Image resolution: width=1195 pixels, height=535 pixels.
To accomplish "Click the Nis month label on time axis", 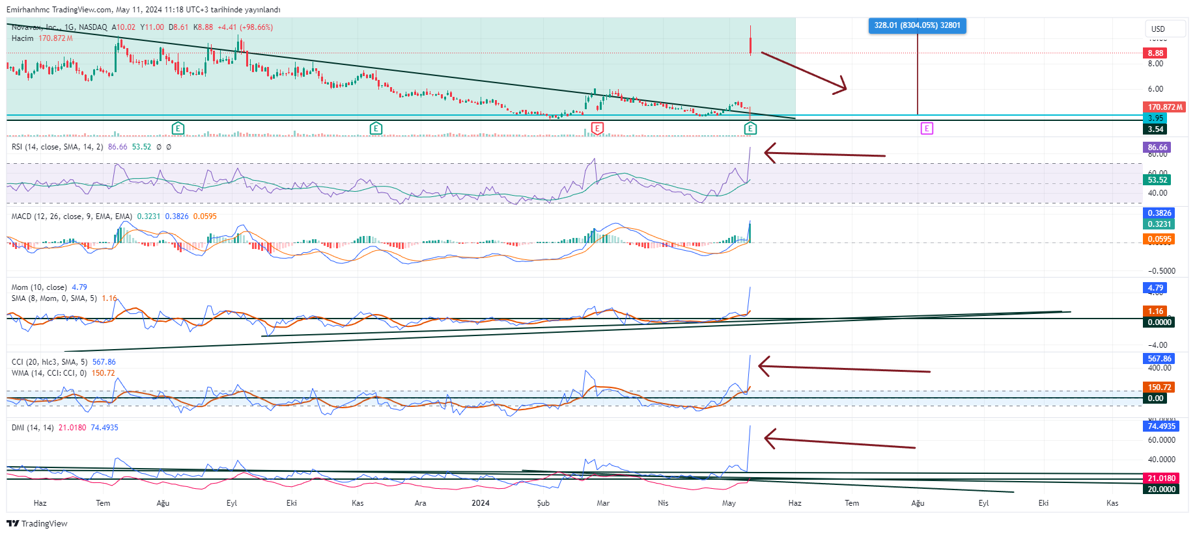I will pos(663,503).
